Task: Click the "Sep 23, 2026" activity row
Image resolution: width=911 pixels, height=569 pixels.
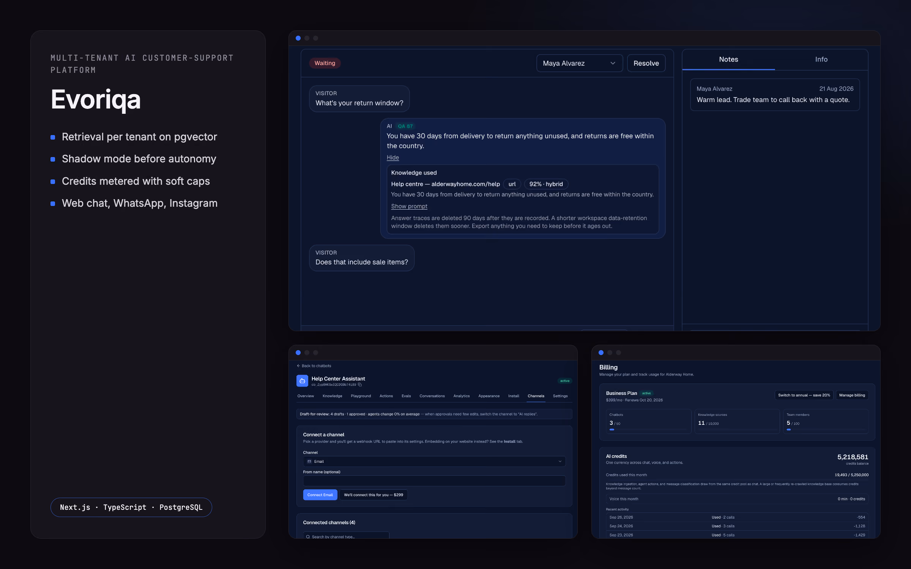Action: click(x=737, y=535)
